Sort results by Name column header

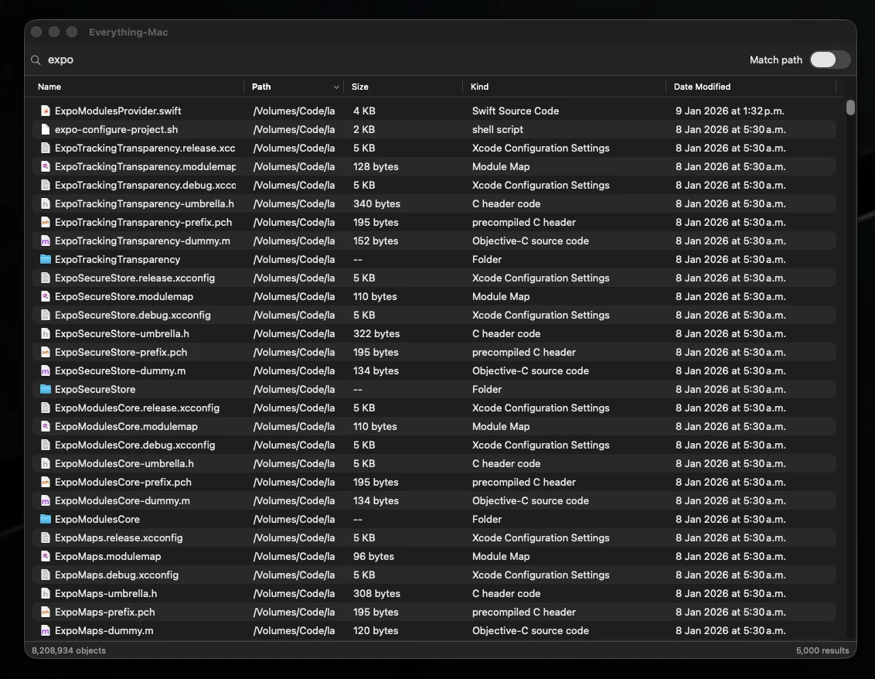[x=49, y=87]
